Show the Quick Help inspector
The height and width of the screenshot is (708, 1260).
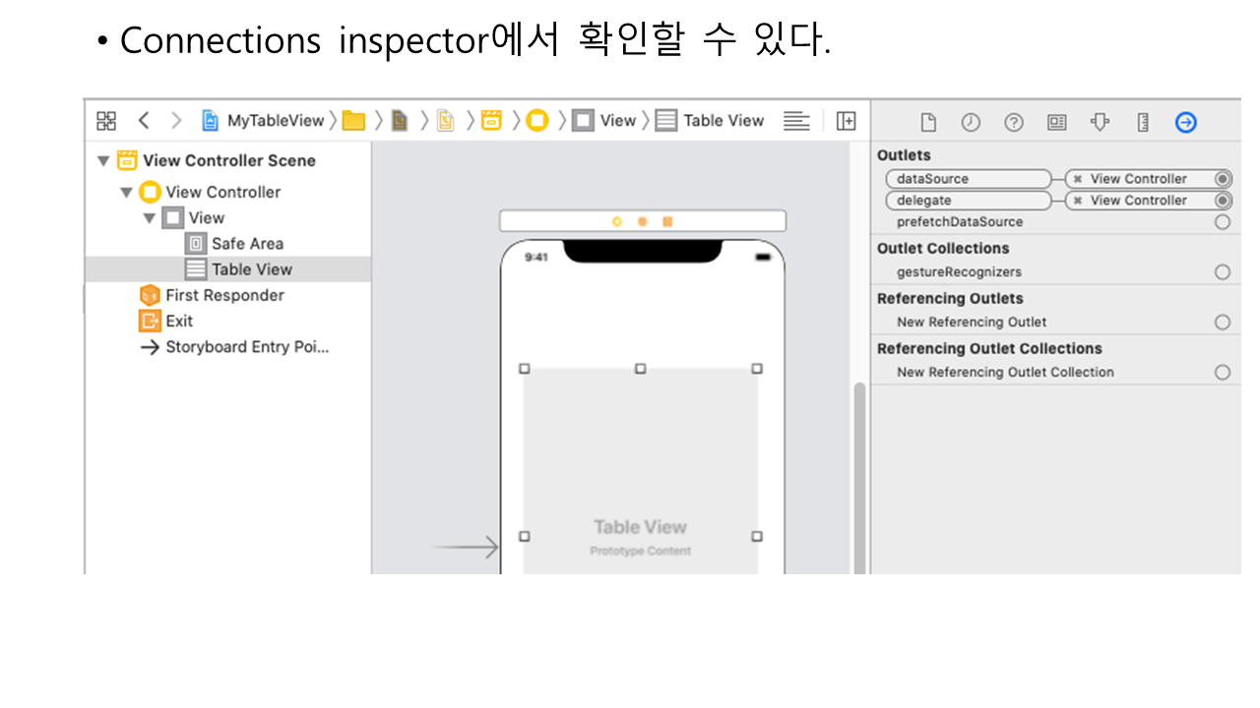(x=1014, y=122)
